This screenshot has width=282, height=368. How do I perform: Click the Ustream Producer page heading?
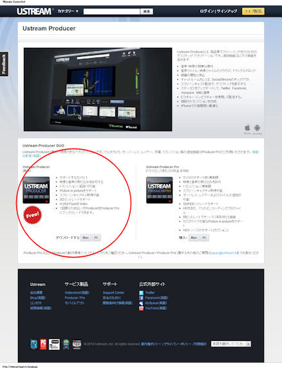[49, 28]
